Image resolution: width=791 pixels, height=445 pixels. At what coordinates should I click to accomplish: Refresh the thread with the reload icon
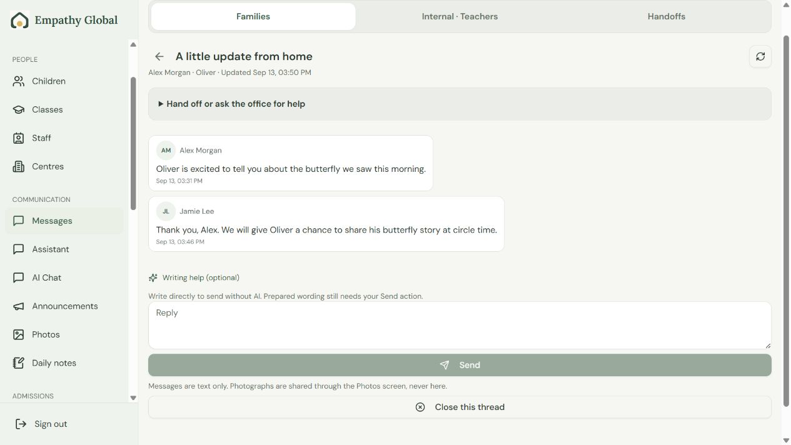click(x=760, y=56)
